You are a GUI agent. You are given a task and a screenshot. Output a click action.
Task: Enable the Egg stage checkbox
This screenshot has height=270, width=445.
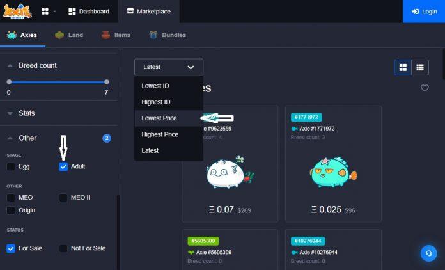(11, 166)
